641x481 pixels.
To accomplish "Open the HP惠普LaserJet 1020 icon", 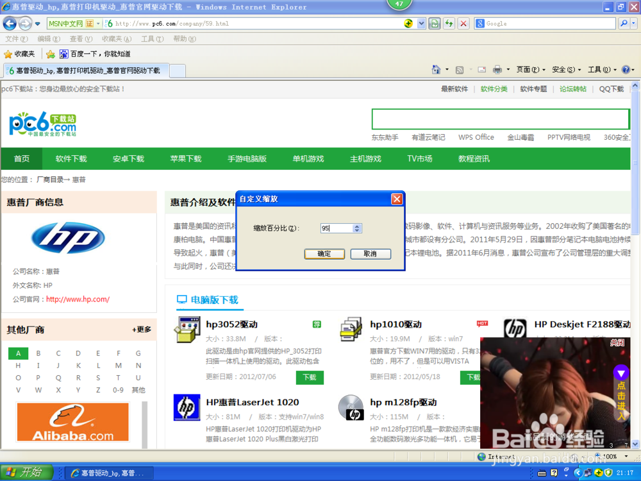I will point(187,407).
